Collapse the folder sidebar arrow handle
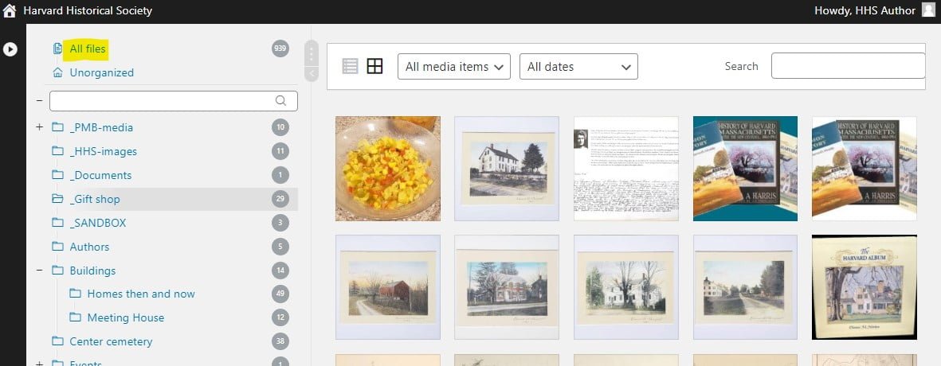Screen dimensions: 941x366 pyautogui.click(x=312, y=74)
